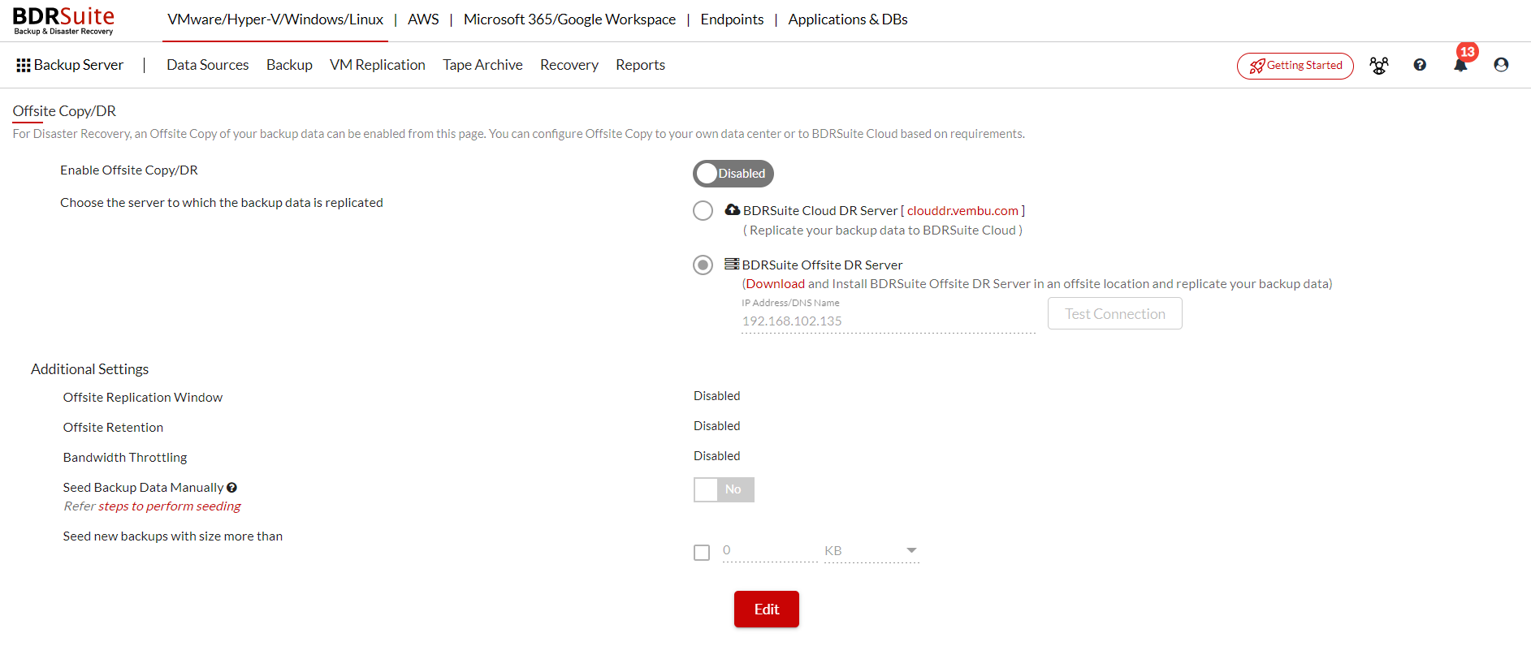Screen dimensions: 1531x659
Task: Click Disabled status of Bandwidth Throttling
Action: point(717,456)
